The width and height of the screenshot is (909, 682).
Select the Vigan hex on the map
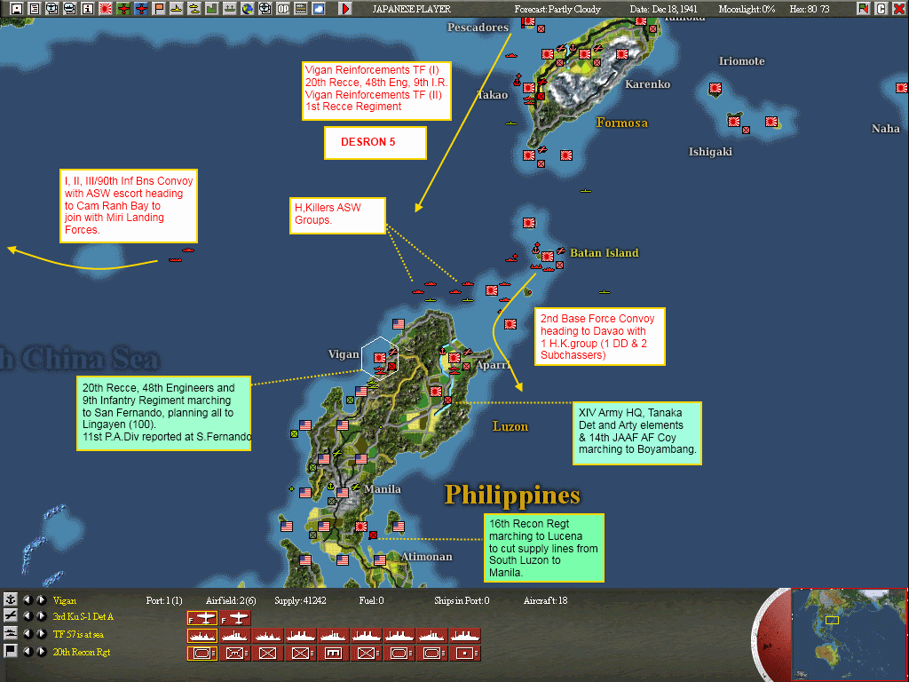pyautogui.click(x=379, y=357)
